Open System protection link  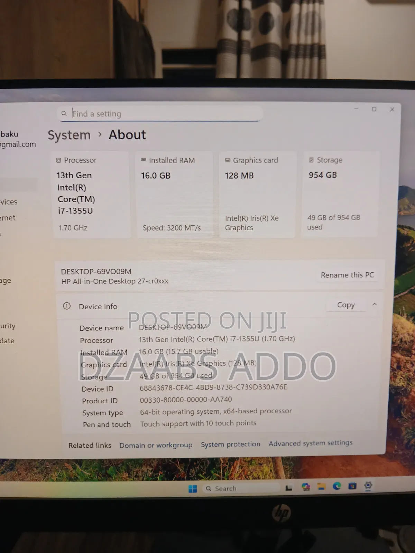click(231, 444)
